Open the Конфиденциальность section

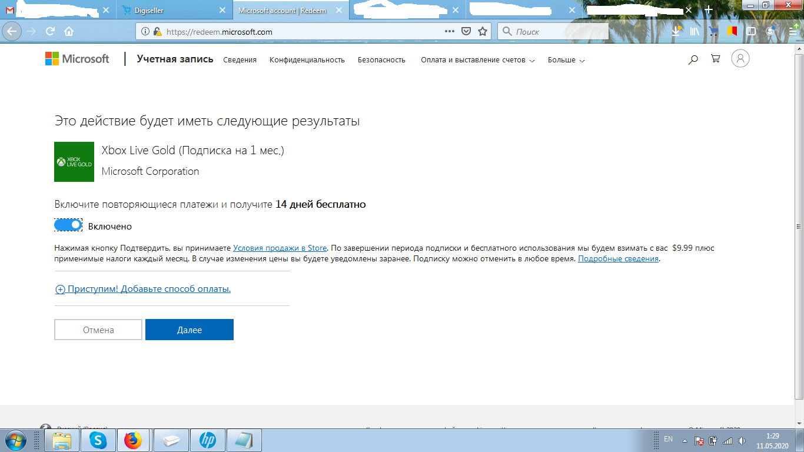point(307,60)
